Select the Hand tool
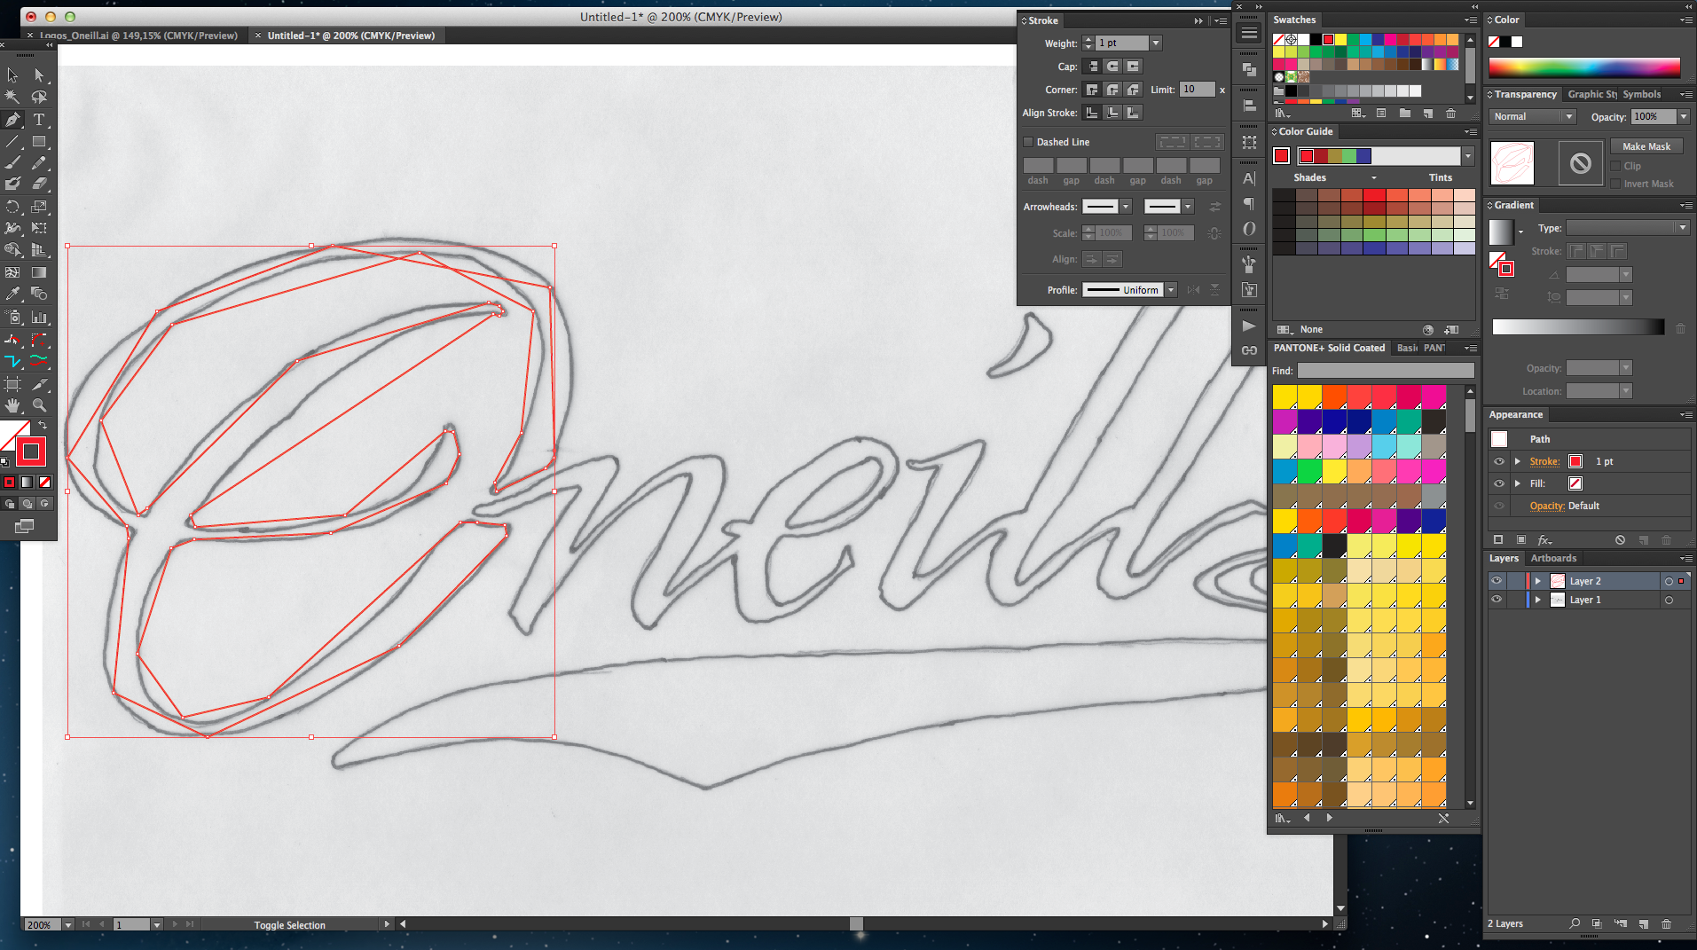1697x950 pixels. (x=12, y=405)
